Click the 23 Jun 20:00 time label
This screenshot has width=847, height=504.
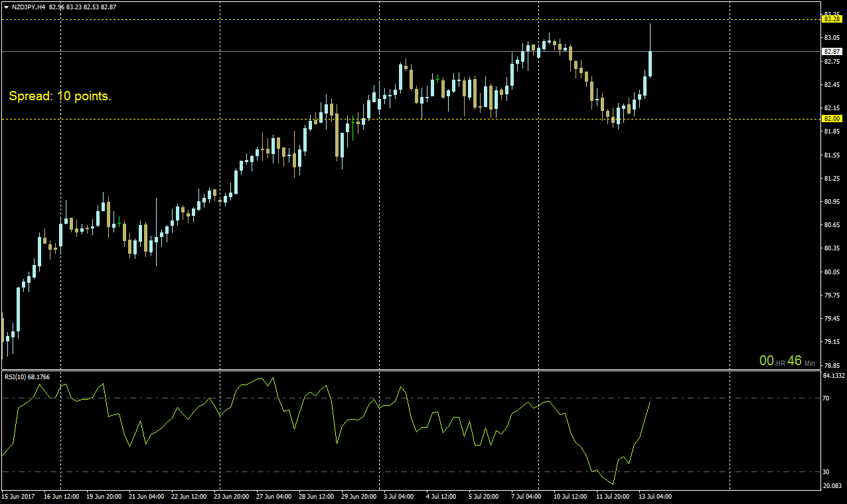(232, 496)
